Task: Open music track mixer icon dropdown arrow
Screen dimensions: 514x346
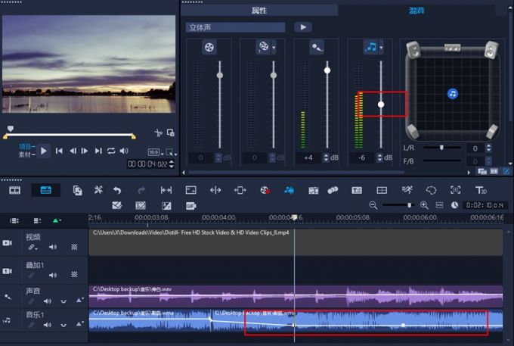Action: 381,48
